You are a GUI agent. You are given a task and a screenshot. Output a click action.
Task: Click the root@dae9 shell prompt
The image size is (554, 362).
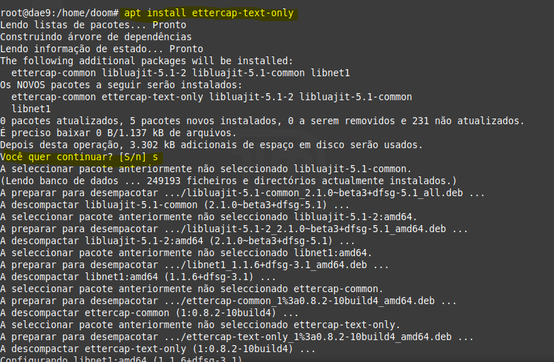click(x=59, y=13)
